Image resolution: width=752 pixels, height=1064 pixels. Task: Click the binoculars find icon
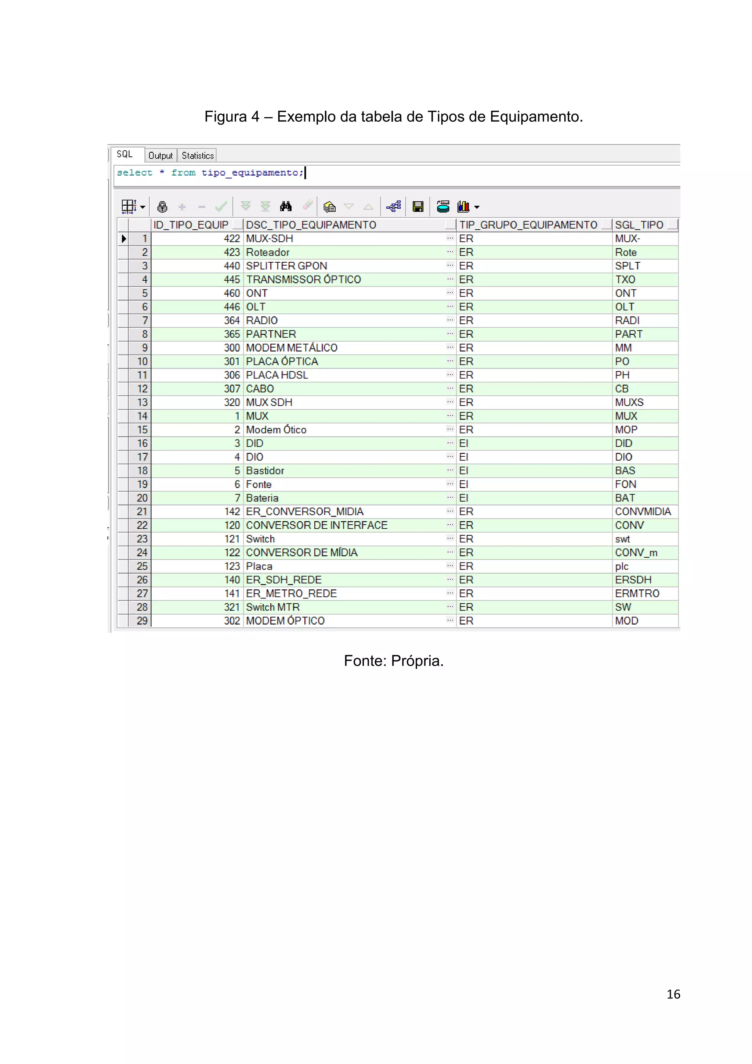286,206
